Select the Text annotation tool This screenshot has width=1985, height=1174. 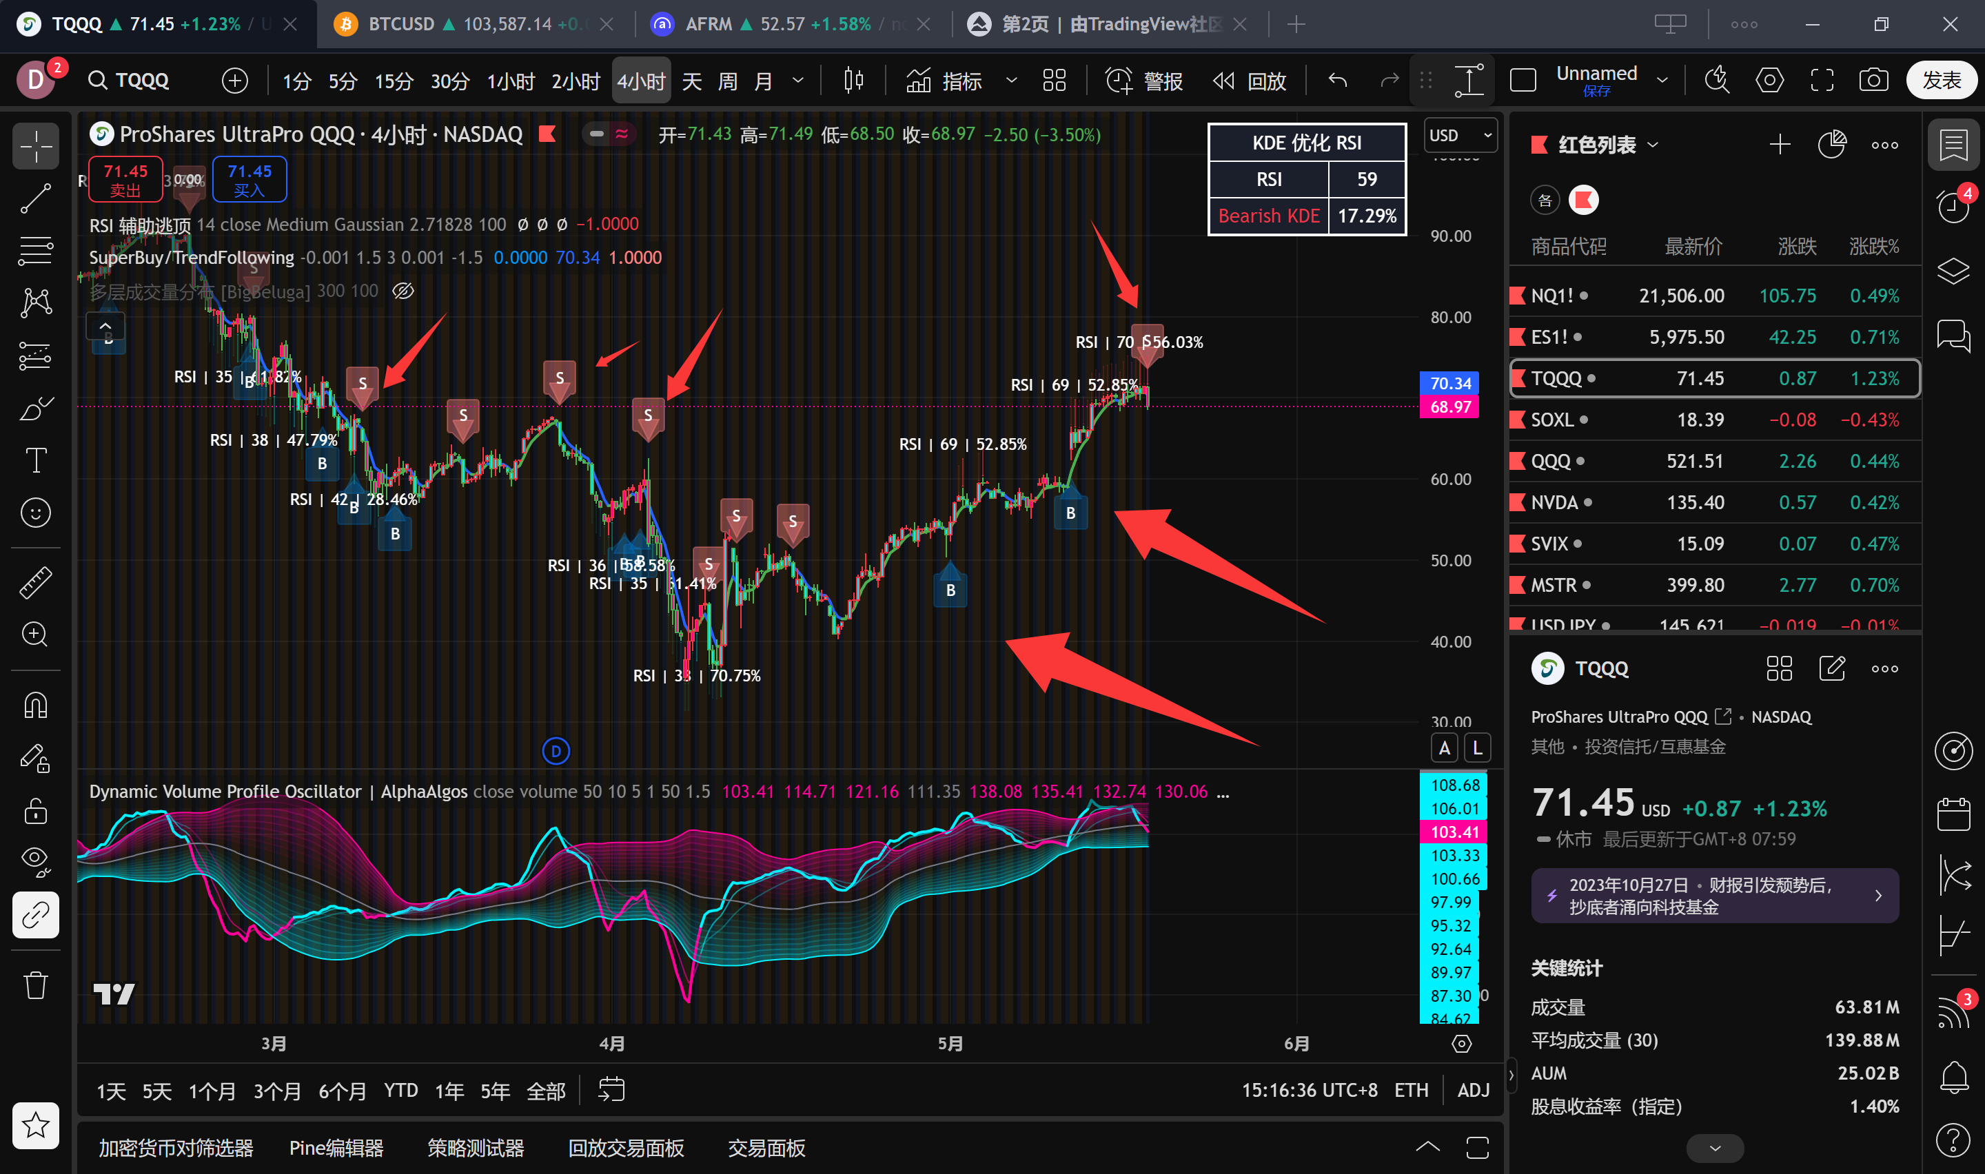[36, 460]
